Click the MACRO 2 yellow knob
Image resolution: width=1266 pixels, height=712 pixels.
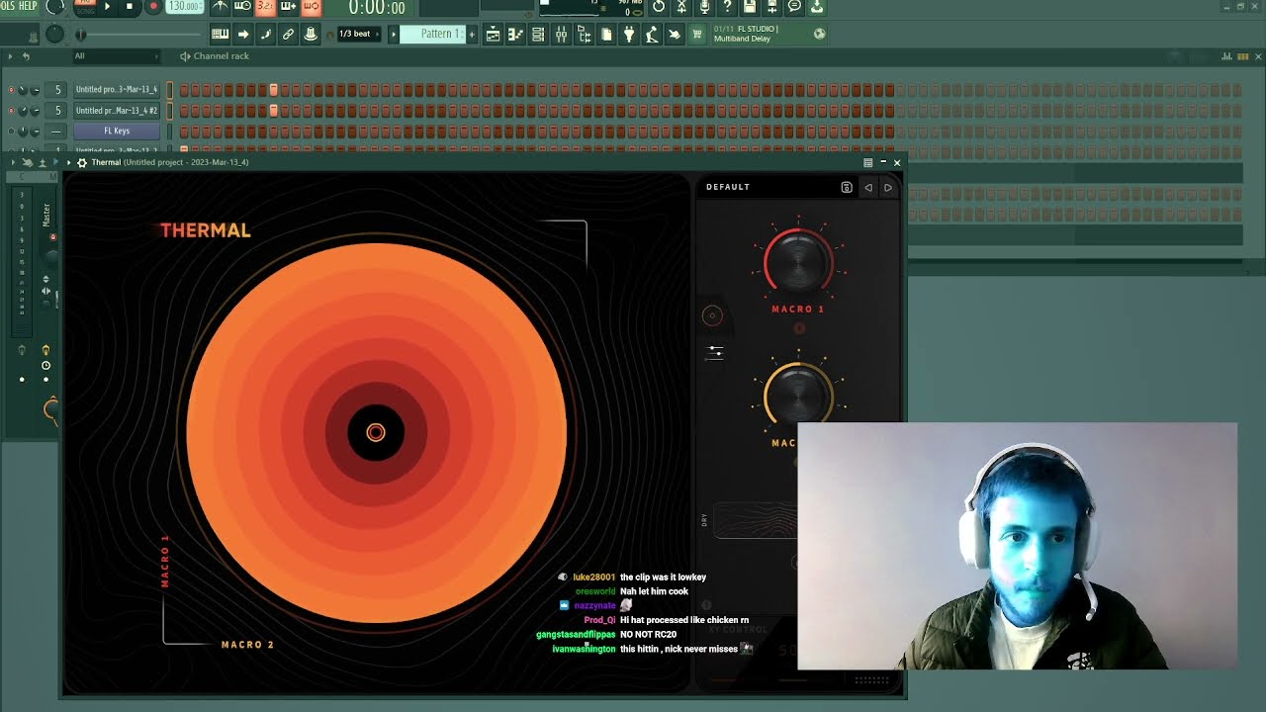798,397
